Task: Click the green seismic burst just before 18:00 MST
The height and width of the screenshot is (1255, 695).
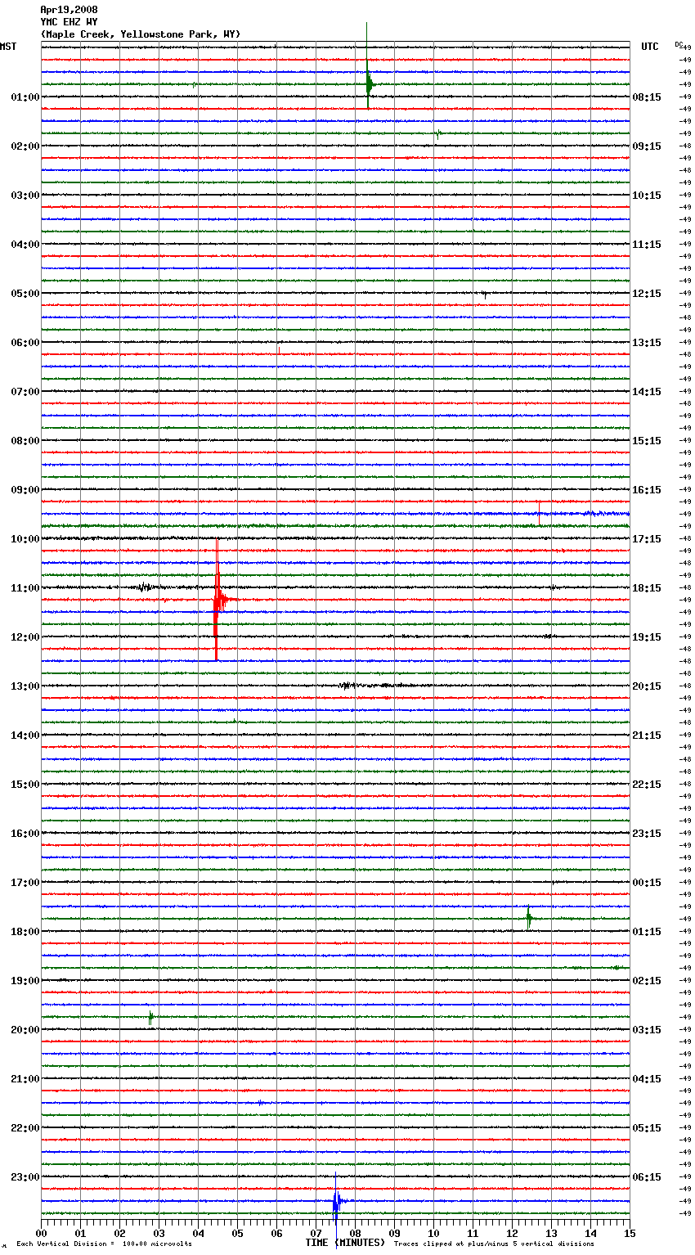Action: click(529, 918)
